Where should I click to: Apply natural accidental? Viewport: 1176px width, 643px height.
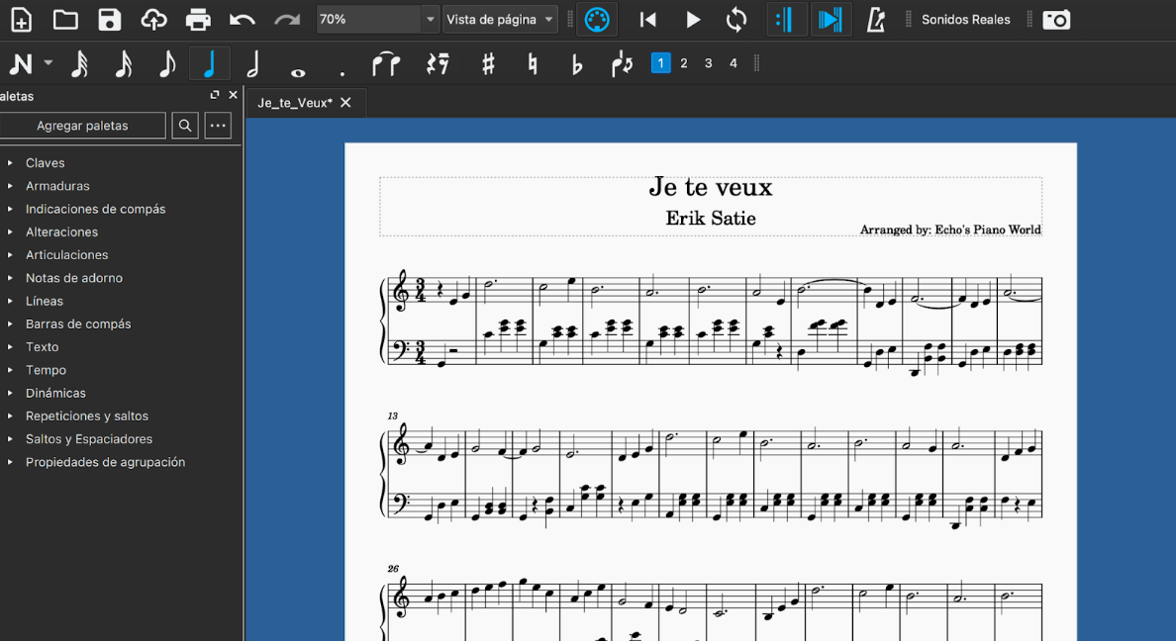pos(533,63)
